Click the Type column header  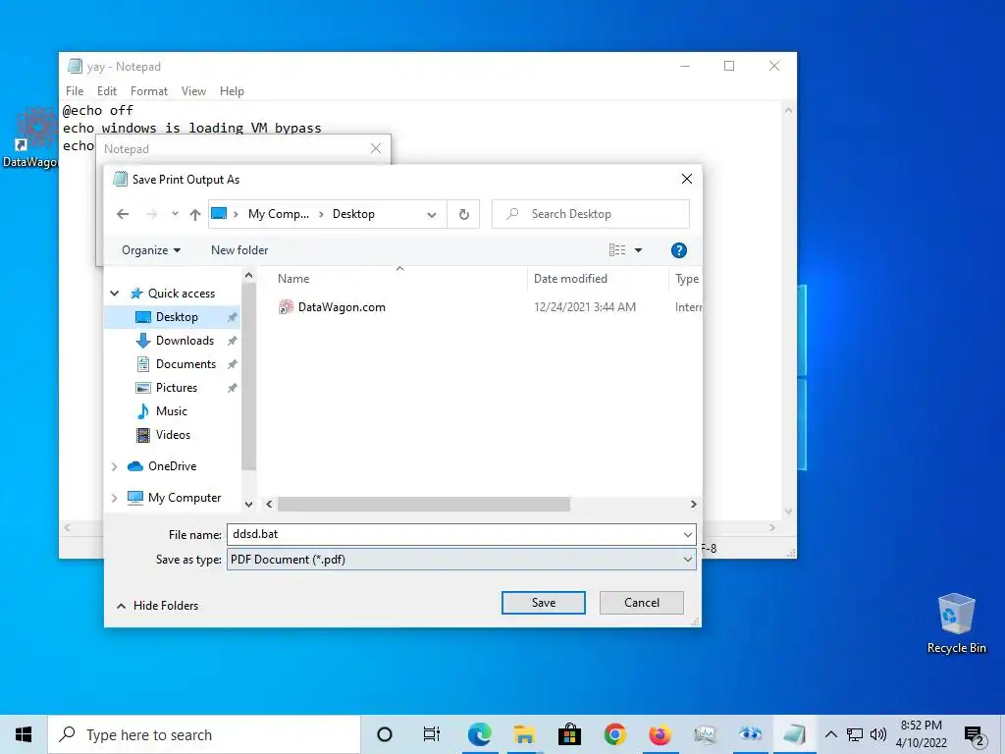pyautogui.click(x=686, y=279)
